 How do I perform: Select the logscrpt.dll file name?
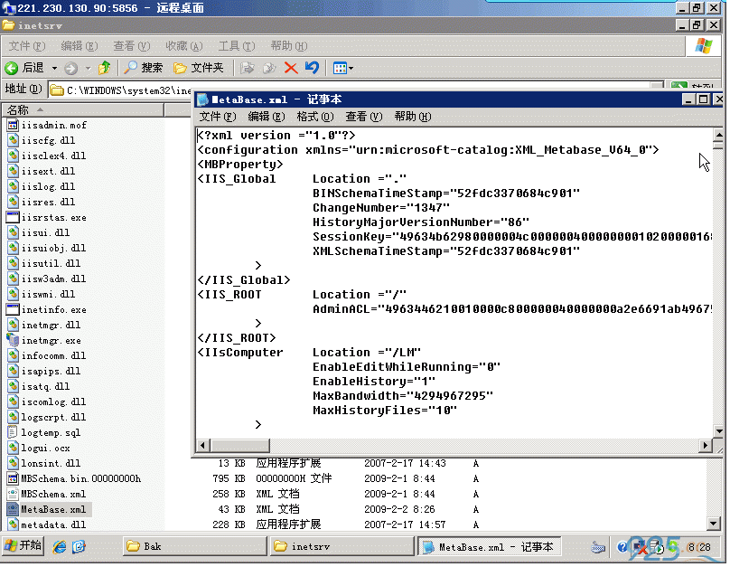click(53, 418)
